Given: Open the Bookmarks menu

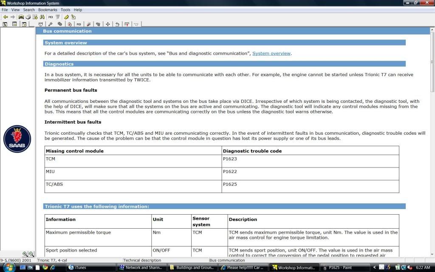Looking at the screenshot, I should pos(47,9).
